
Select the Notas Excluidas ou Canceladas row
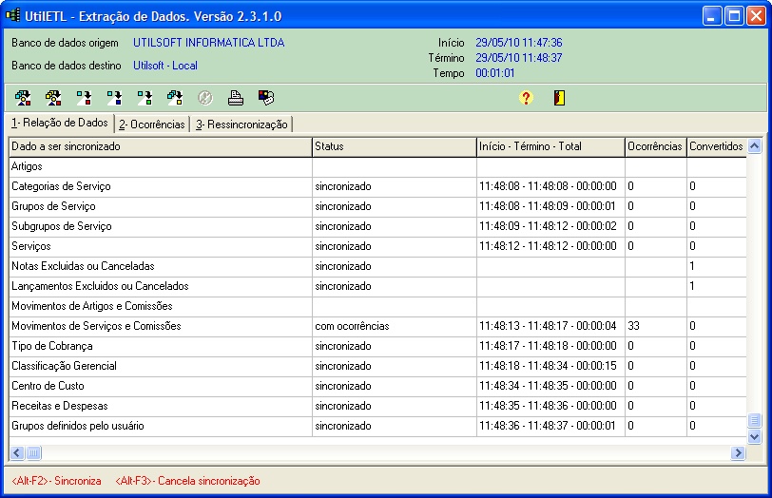pos(377,267)
